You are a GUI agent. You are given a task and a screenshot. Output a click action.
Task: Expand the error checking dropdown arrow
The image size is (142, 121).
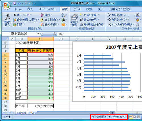pyautogui.click(x=141, y=20)
